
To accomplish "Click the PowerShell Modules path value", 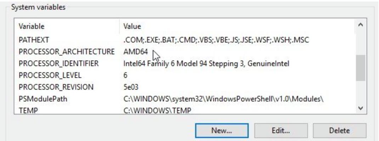I will 224,99.
